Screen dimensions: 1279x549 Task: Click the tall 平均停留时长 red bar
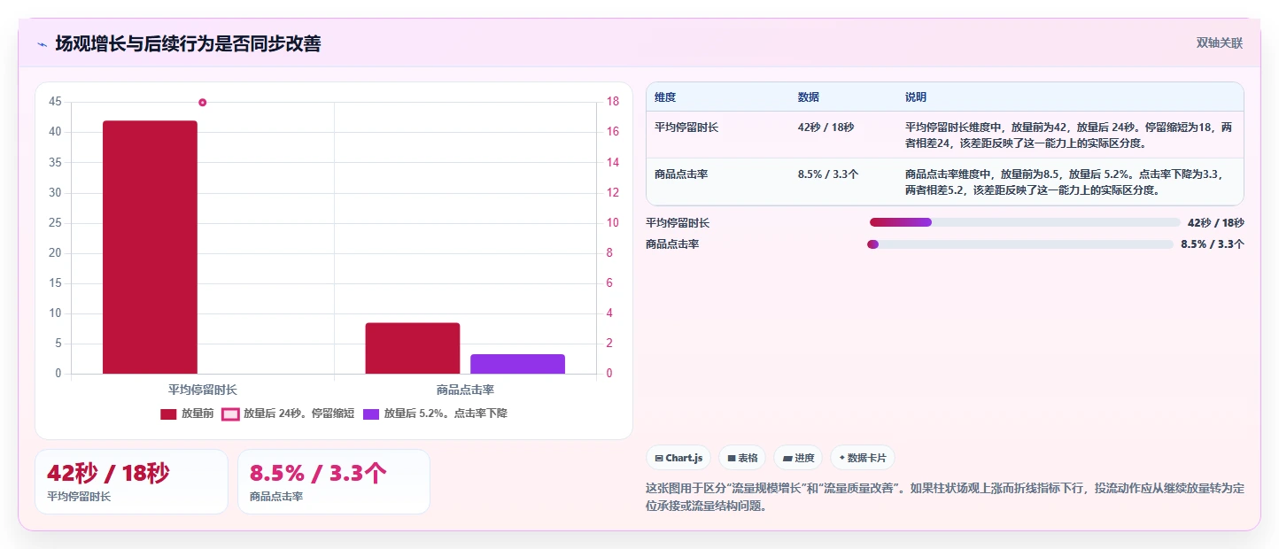pyautogui.click(x=150, y=247)
